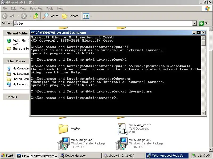This screenshot has width=213, height=159.
Task: Maximize the cmd.exe window
Action: pyautogui.click(x=199, y=33)
